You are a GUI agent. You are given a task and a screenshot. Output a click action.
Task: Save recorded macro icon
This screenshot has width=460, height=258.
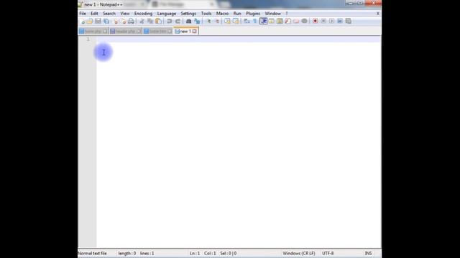[348, 21]
